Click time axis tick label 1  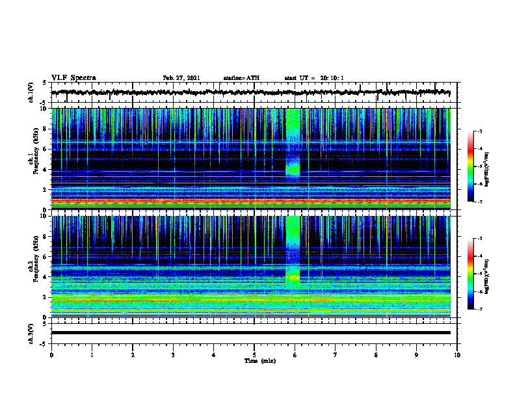click(92, 355)
